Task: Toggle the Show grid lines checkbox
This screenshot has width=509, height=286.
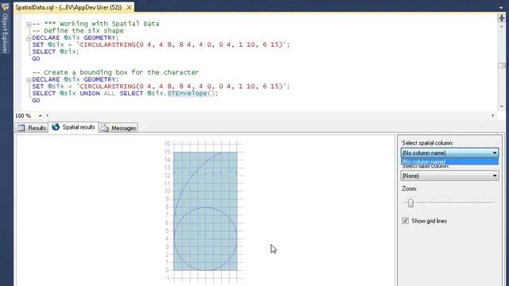Action: click(406, 221)
